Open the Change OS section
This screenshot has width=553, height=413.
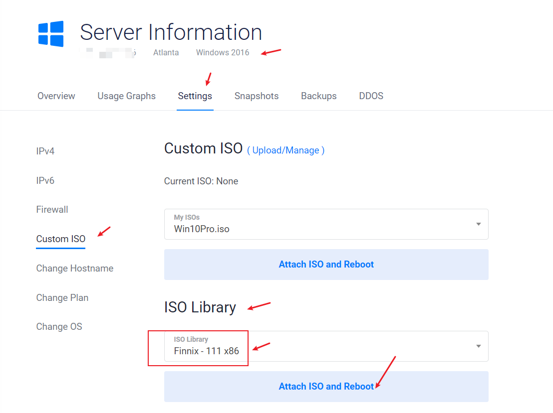[x=59, y=327]
